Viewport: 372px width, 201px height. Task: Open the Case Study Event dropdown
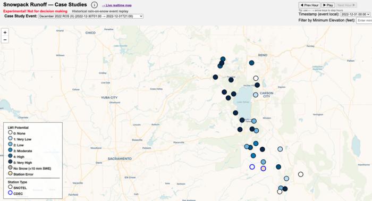click(91, 16)
